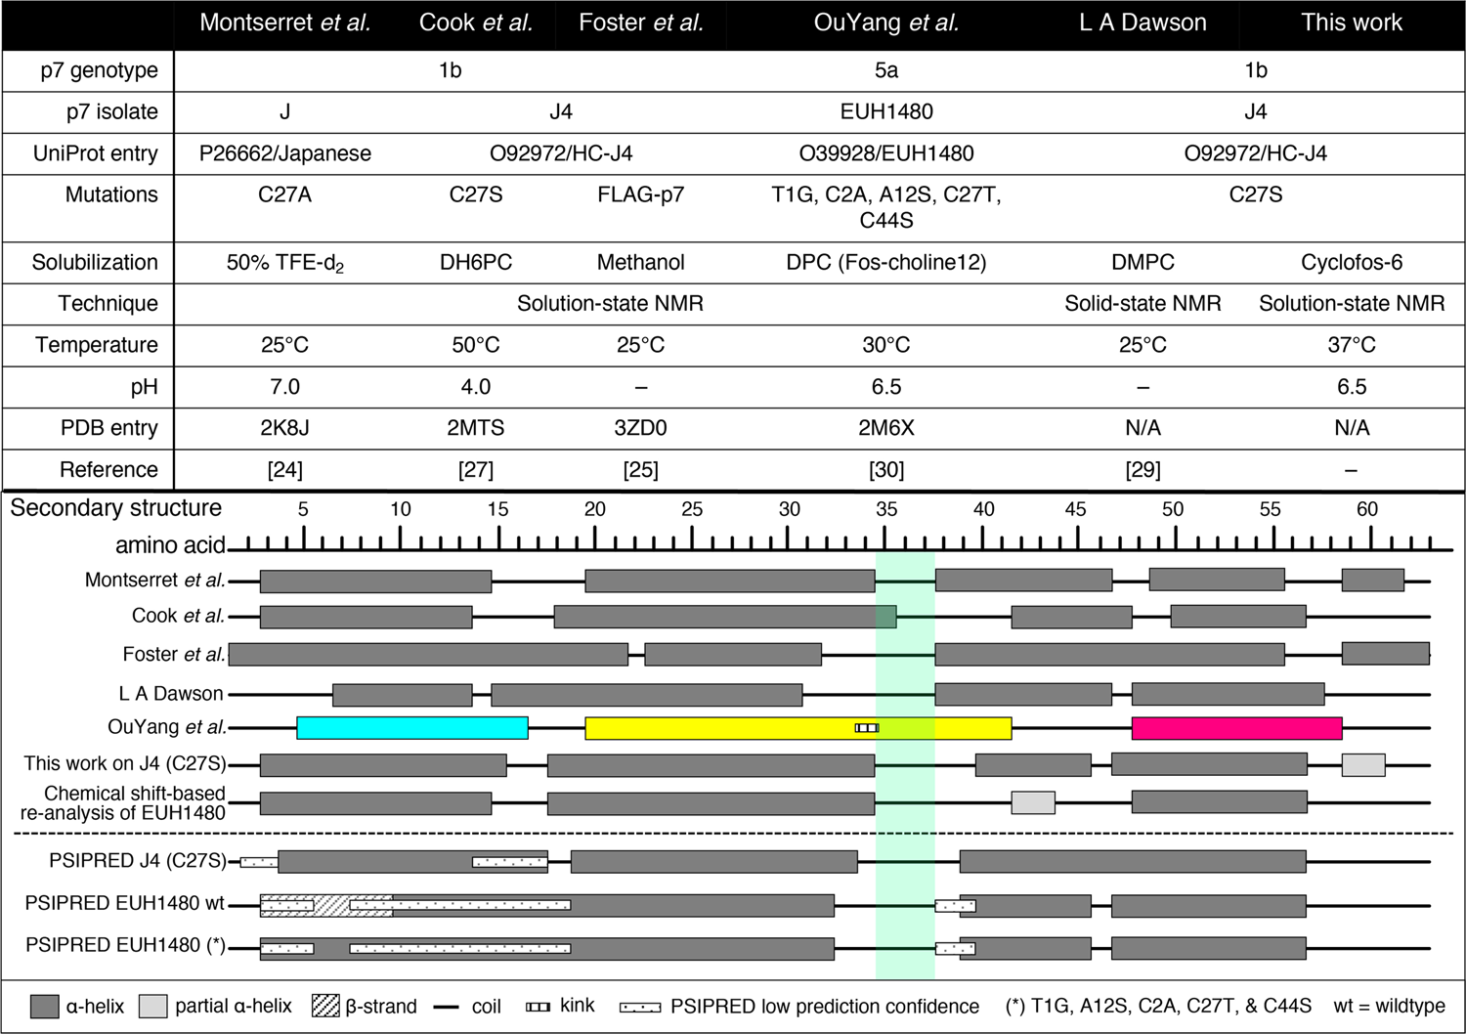The height and width of the screenshot is (1034, 1466).
Task: Select the magenta helix bar in OuYang row
Action: tap(1236, 728)
